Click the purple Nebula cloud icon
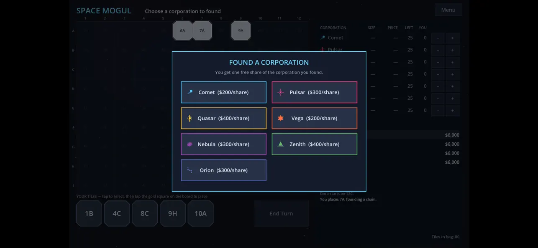Image resolution: width=538 pixels, height=248 pixels. [x=190, y=144]
